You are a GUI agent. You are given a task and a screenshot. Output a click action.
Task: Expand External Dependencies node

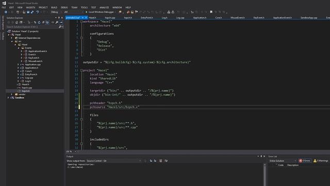click(x=12, y=38)
